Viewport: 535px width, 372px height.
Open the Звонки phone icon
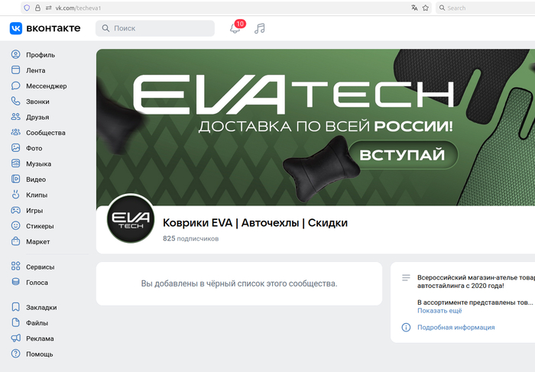[x=16, y=102]
